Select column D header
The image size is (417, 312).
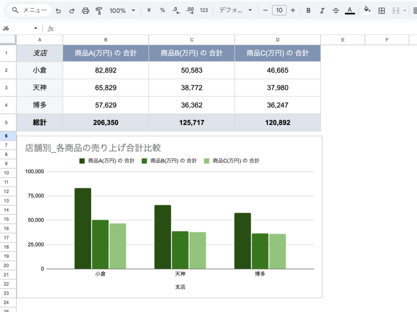pyautogui.click(x=278, y=40)
